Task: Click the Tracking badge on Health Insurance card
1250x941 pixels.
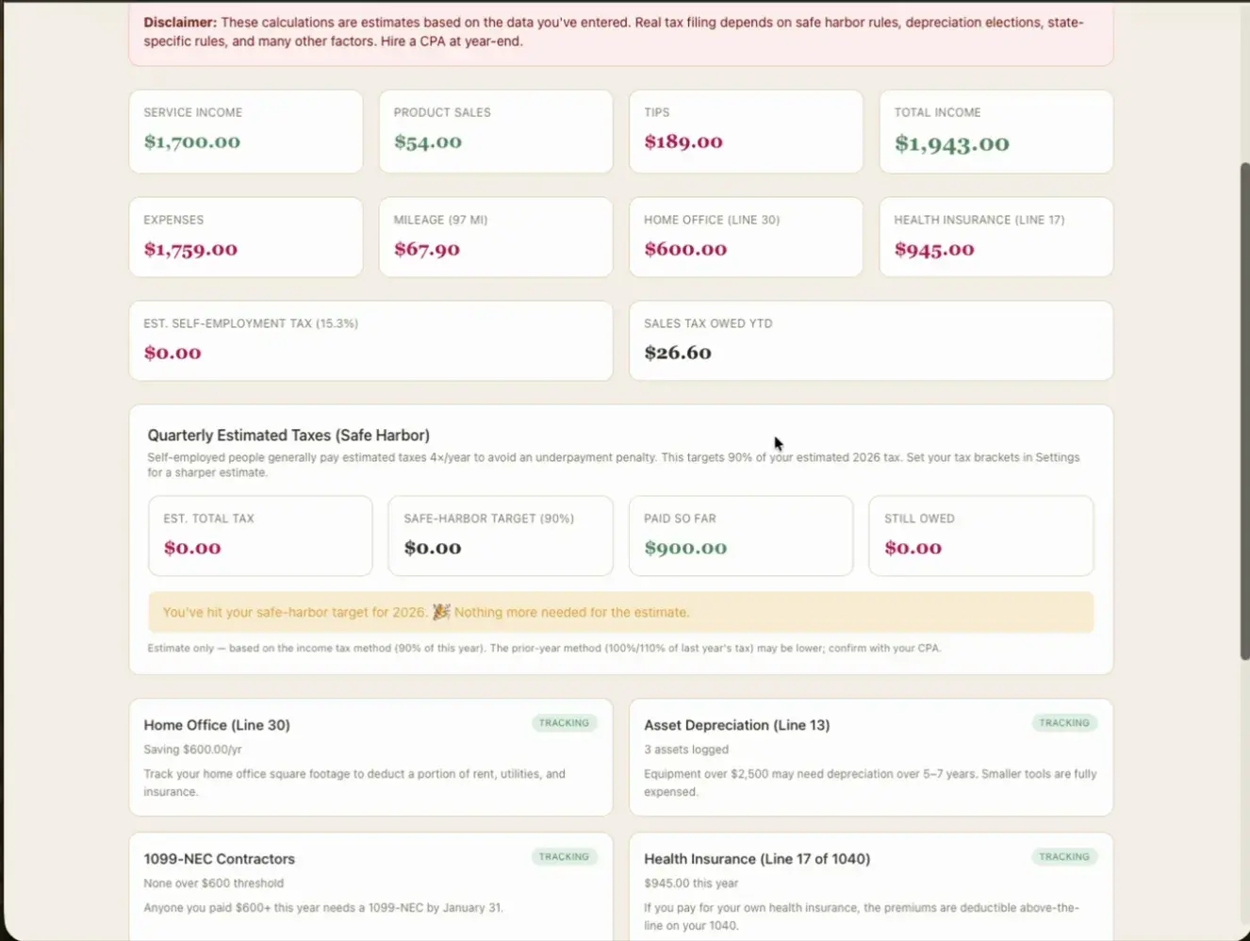Action: pos(1064,857)
